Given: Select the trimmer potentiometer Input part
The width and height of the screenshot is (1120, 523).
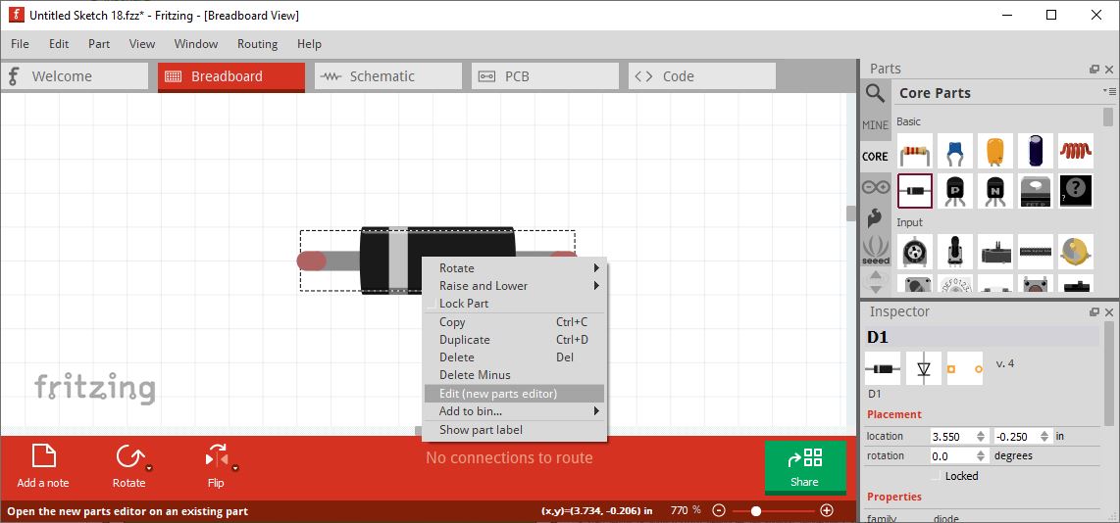Looking at the screenshot, I should pyautogui.click(x=915, y=252).
